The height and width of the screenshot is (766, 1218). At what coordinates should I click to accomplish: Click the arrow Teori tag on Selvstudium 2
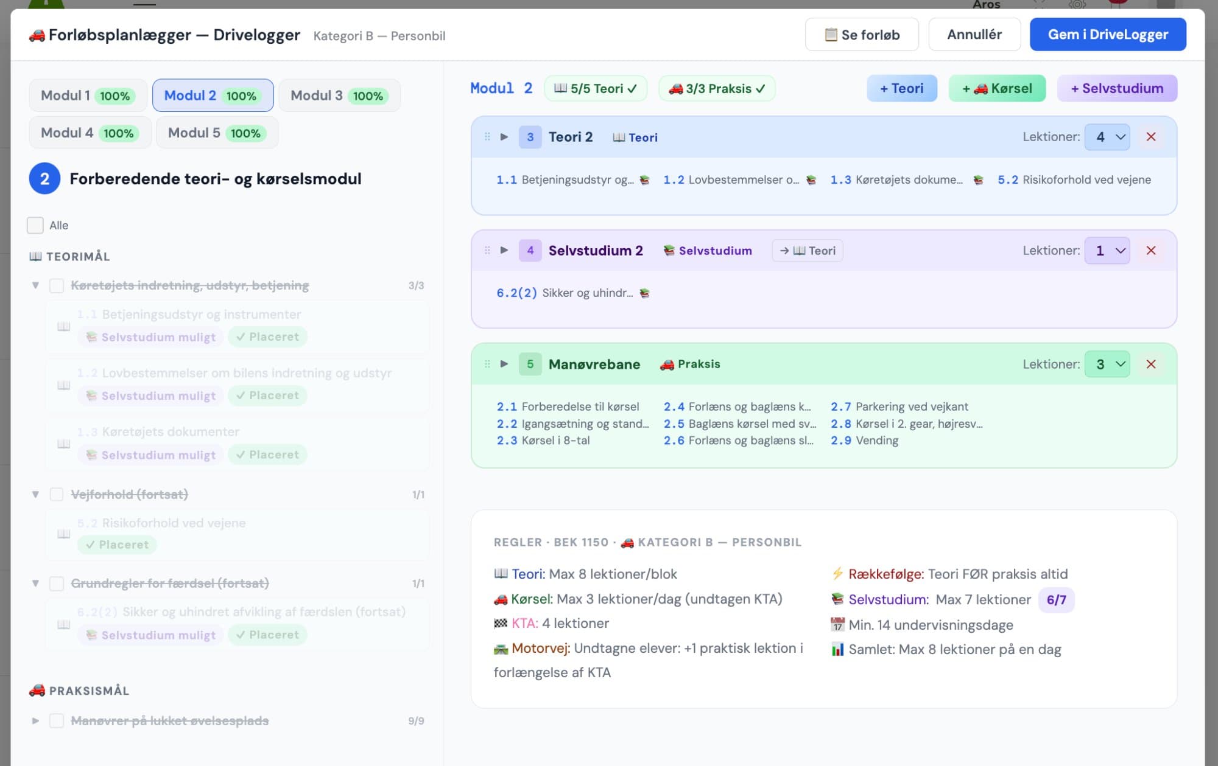coord(808,251)
